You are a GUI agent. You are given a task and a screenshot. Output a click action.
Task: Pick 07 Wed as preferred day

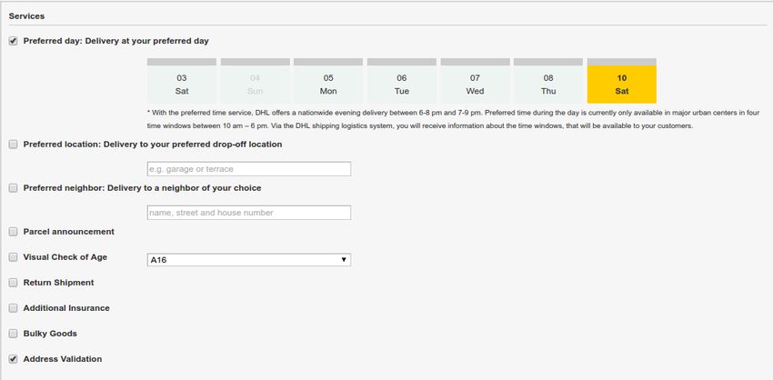pyautogui.click(x=475, y=81)
